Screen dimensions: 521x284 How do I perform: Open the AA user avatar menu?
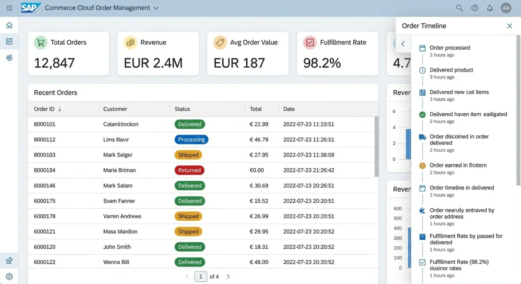click(506, 8)
